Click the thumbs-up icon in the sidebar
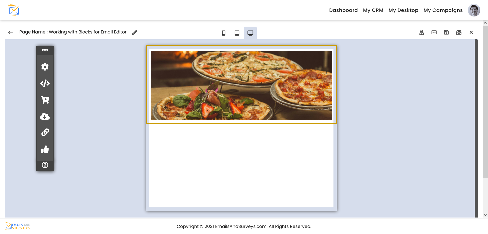 click(x=45, y=149)
